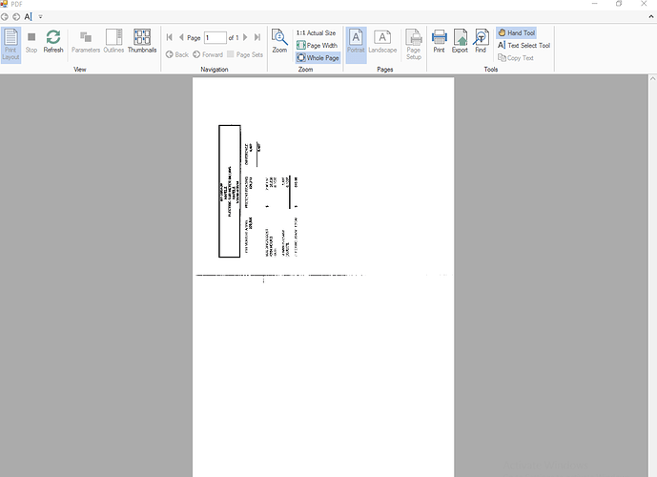Click the quick access forward arrow icon
Viewport: 657px width, 477px height.
click(x=16, y=17)
